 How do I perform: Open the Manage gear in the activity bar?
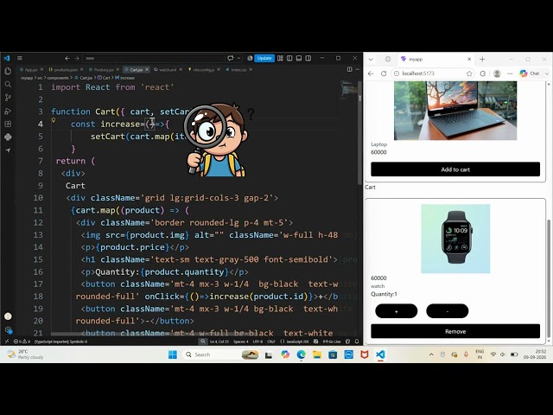click(x=8, y=330)
